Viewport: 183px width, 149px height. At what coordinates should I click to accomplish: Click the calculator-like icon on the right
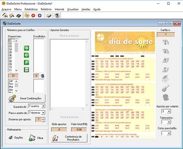point(166,79)
